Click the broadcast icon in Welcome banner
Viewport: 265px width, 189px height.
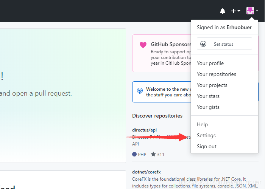(x=140, y=91)
